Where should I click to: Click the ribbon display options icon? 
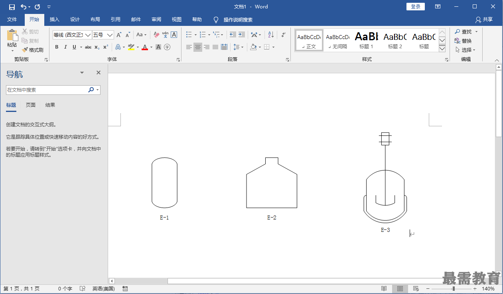(x=438, y=7)
